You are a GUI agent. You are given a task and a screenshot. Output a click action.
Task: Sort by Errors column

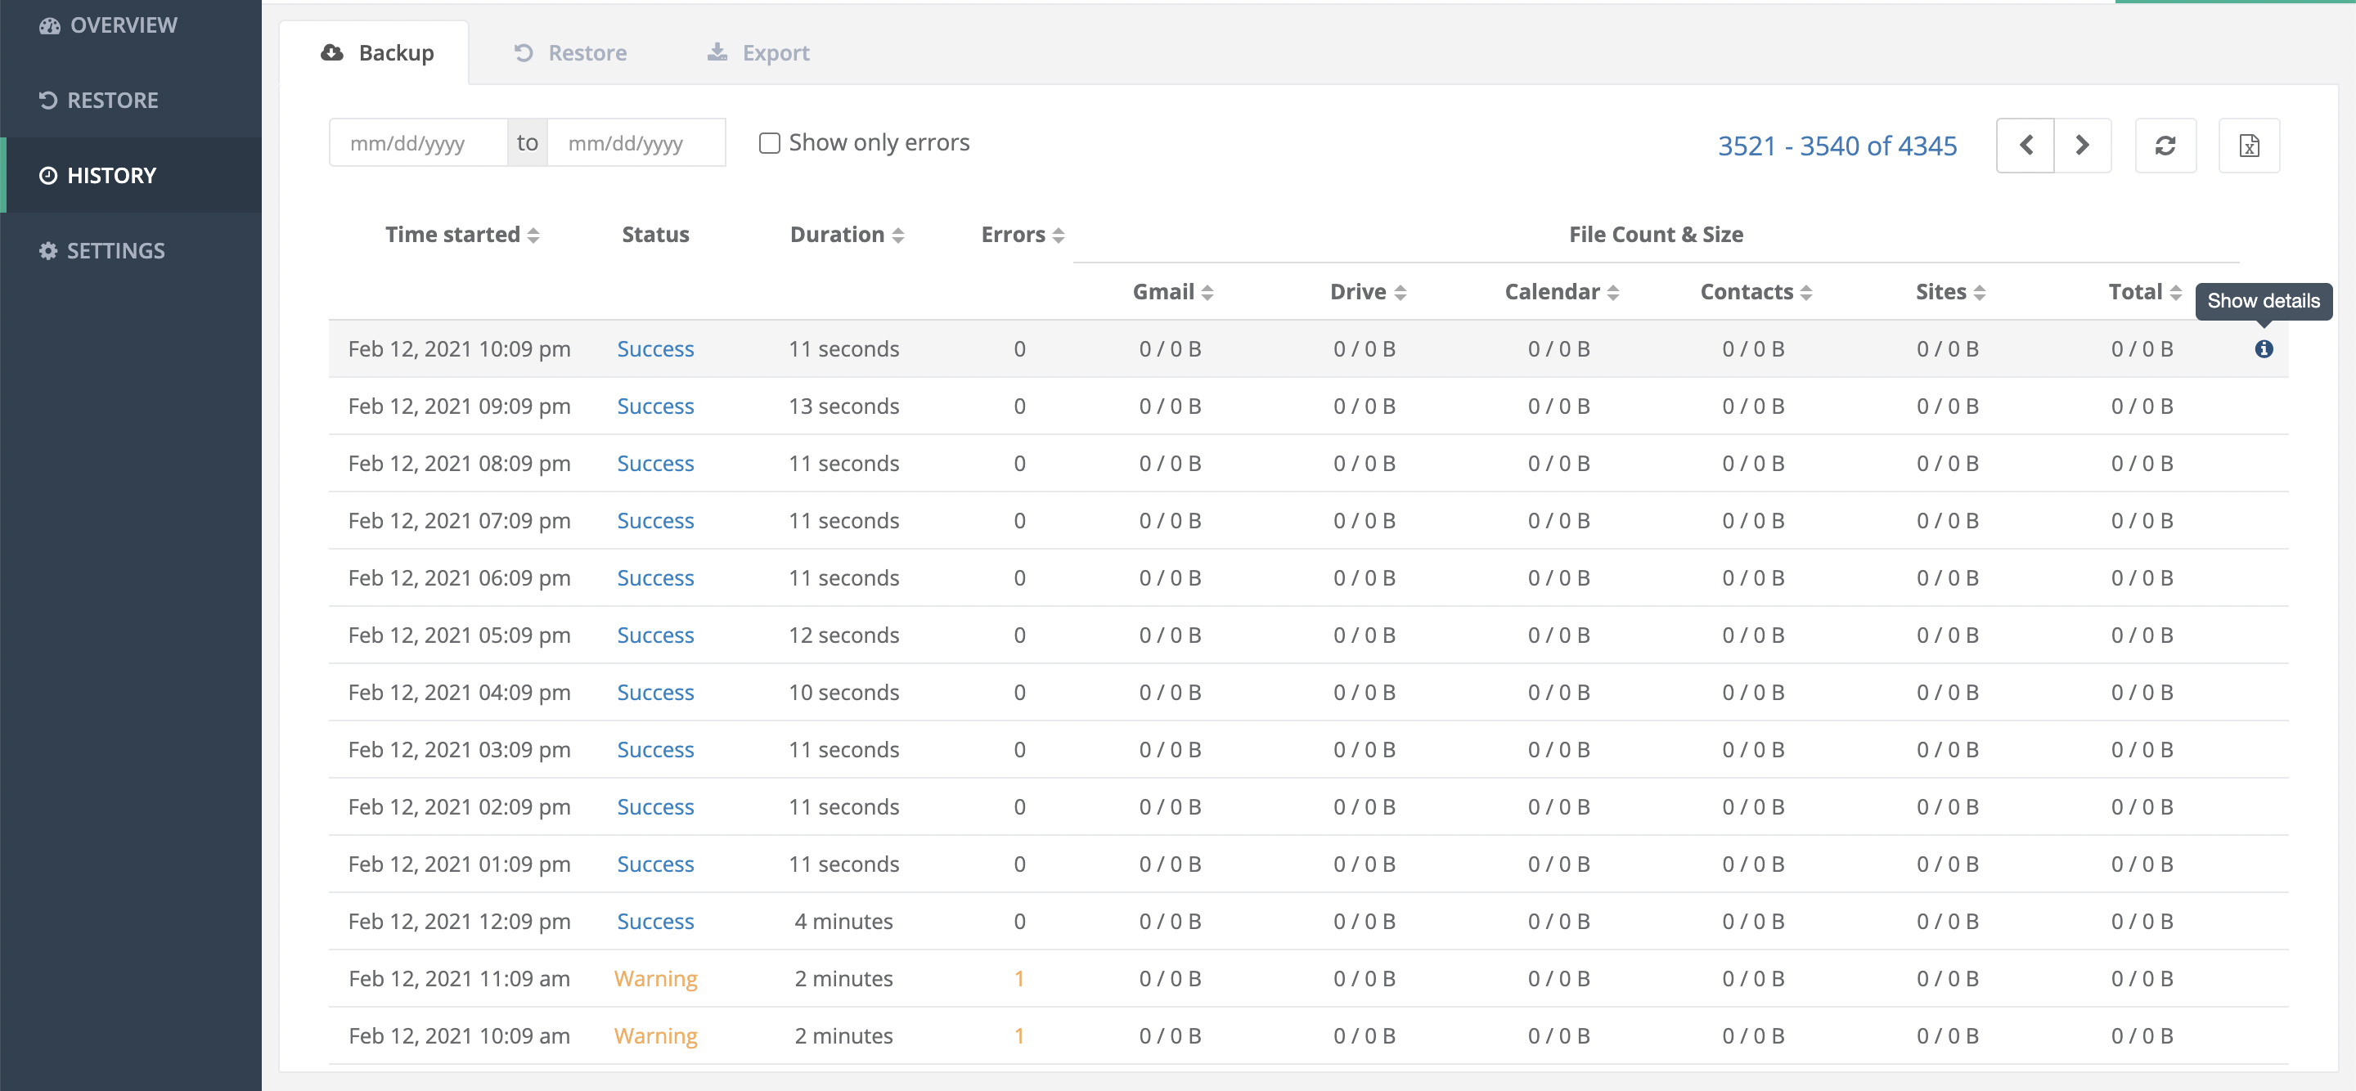click(1023, 234)
